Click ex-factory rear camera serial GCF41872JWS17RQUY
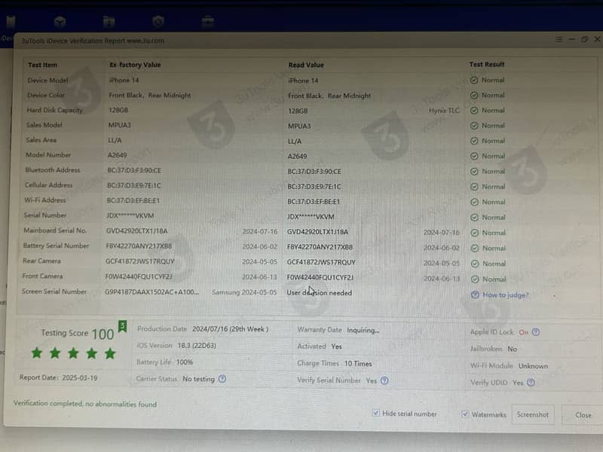The width and height of the screenshot is (603, 452). pyautogui.click(x=140, y=261)
